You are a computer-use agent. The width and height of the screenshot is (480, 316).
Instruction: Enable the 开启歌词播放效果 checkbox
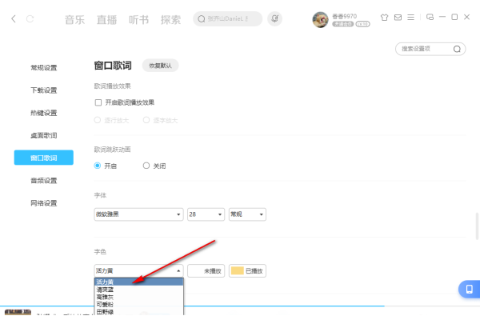point(98,102)
